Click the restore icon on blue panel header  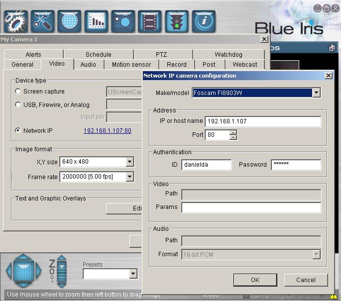click(332, 48)
